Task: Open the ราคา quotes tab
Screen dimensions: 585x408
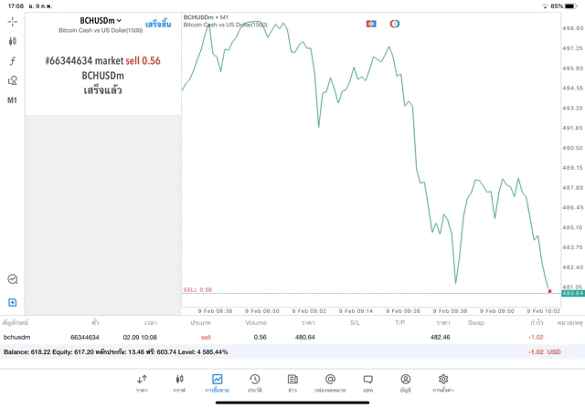Action: tap(142, 383)
